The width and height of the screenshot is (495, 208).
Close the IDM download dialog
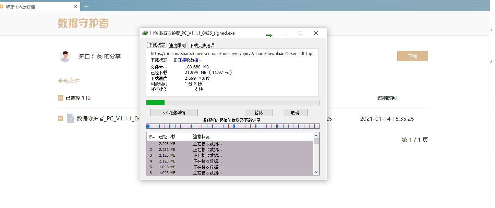coord(316,33)
